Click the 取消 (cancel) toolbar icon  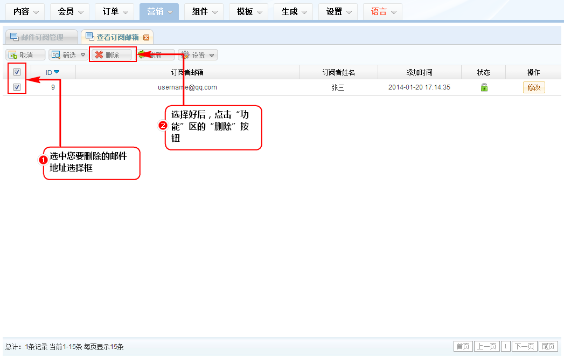point(13,55)
